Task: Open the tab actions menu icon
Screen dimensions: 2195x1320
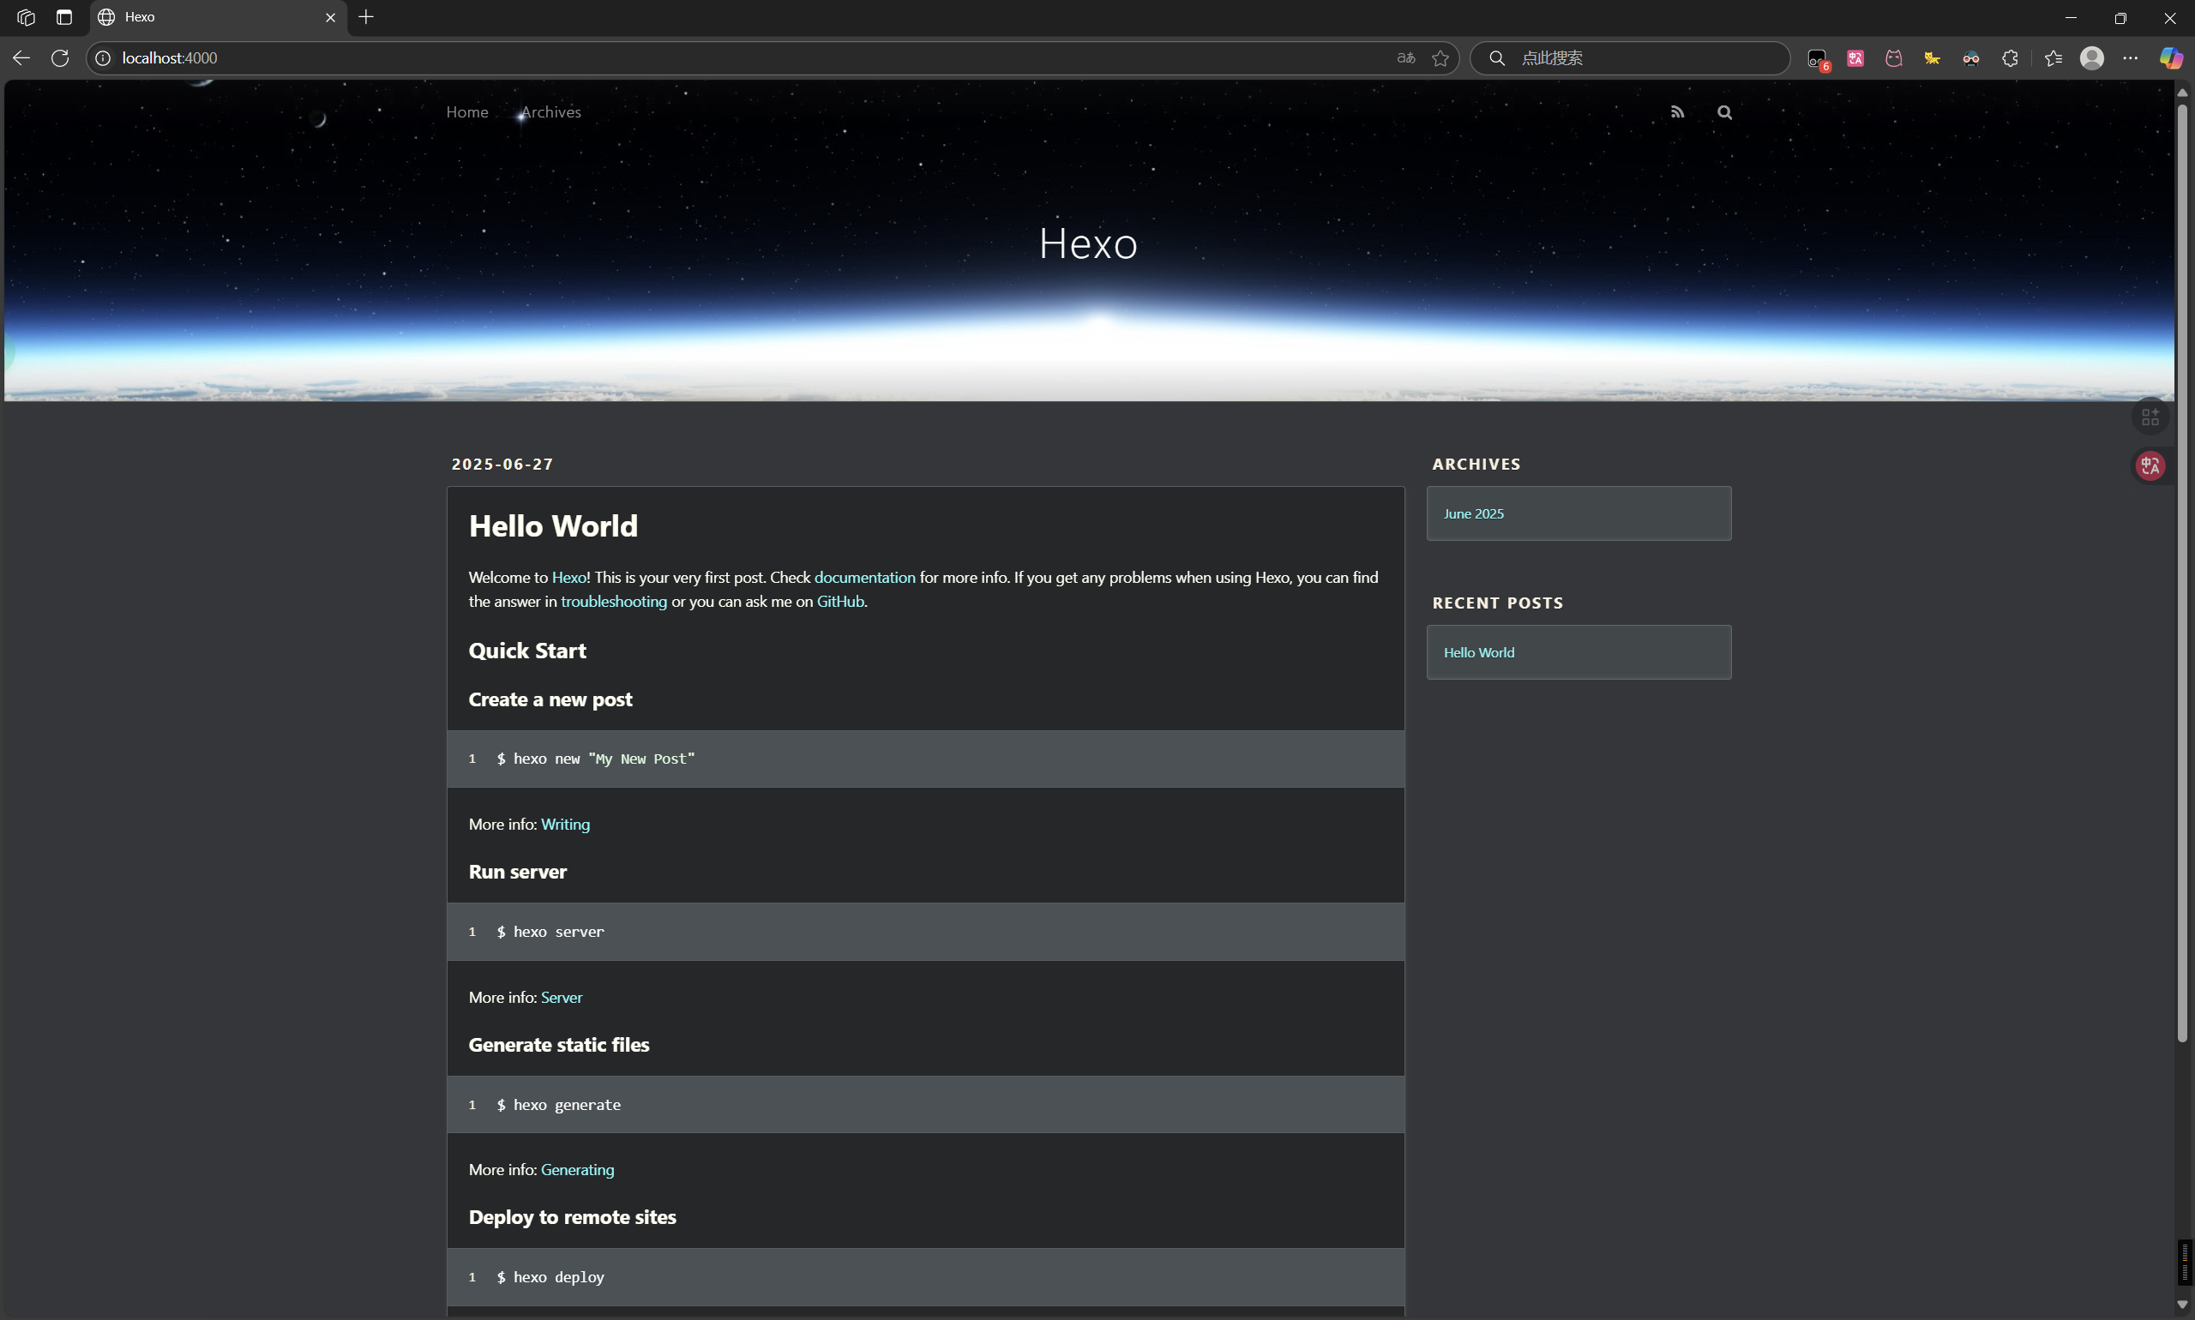Action: [x=64, y=17]
